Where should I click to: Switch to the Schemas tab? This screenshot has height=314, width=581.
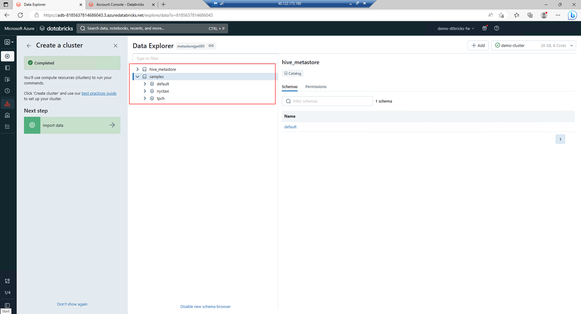(x=290, y=87)
